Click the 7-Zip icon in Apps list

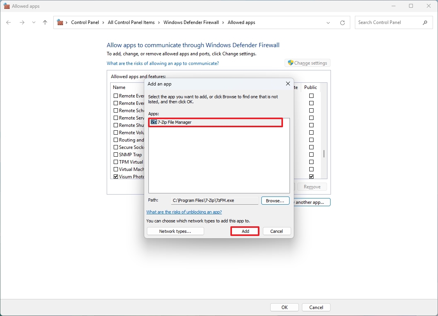click(154, 122)
